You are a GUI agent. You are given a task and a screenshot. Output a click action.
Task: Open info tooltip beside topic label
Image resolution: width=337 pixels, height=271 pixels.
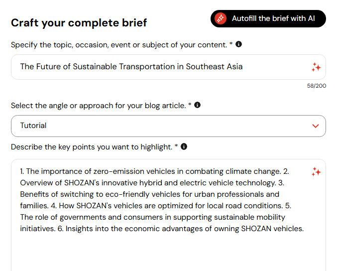click(x=238, y=44)
